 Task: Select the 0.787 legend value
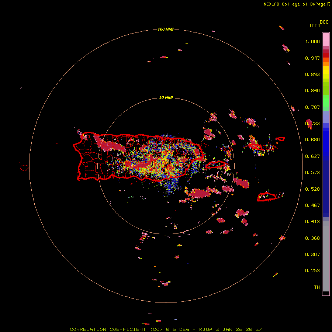click(x=312, y=107)
